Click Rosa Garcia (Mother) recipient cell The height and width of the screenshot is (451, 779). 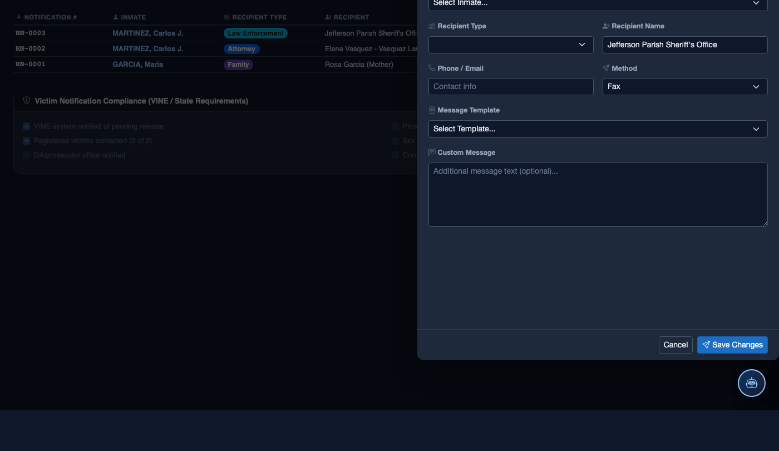click(x=359, y=64)
